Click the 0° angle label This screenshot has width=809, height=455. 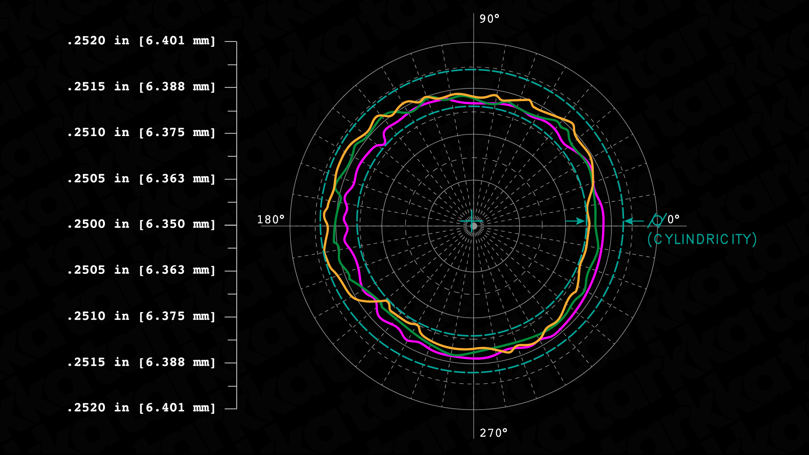(x=674, y=219)
